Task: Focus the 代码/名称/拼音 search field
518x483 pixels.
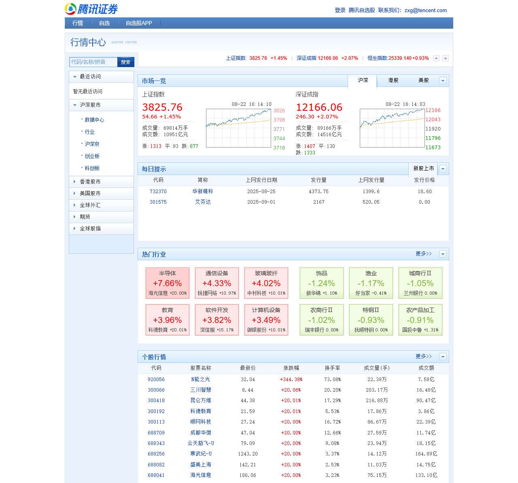Action: pyautogui.click(x=93, y=62)
